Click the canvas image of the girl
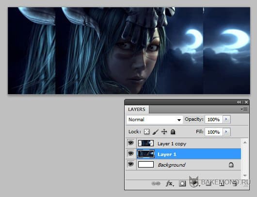Viewport: 257px width, 197px height. coord(129,51)
